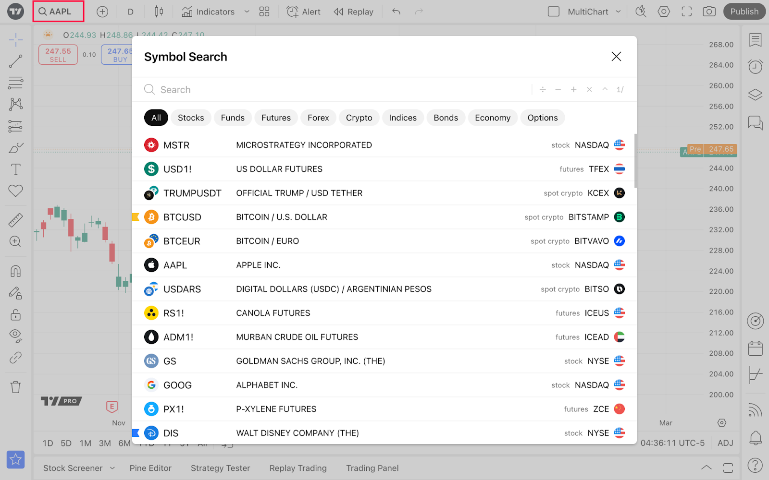Select the ruler measure tool
The height and width of the screenshot is (480, 769).
point(16,220)
